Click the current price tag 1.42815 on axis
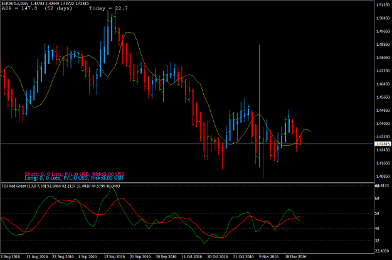This screenshot has height=260, width=392. [383, 144]
